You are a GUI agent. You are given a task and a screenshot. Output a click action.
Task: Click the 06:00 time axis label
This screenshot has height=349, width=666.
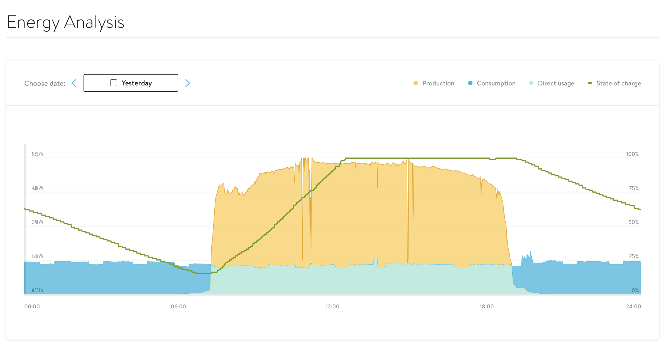click(178, 306)
